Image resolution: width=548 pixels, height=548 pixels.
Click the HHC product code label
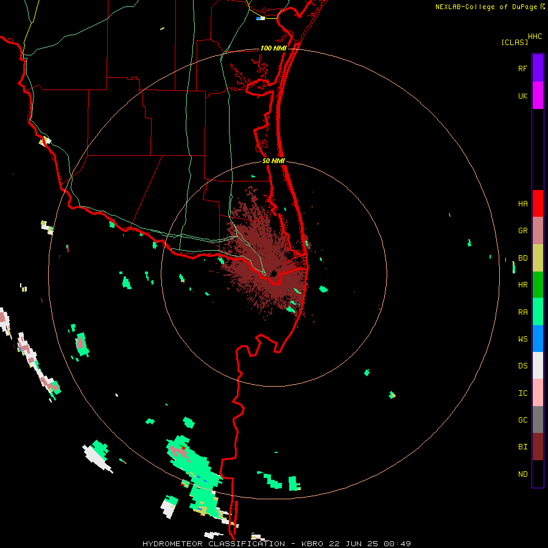535,37
